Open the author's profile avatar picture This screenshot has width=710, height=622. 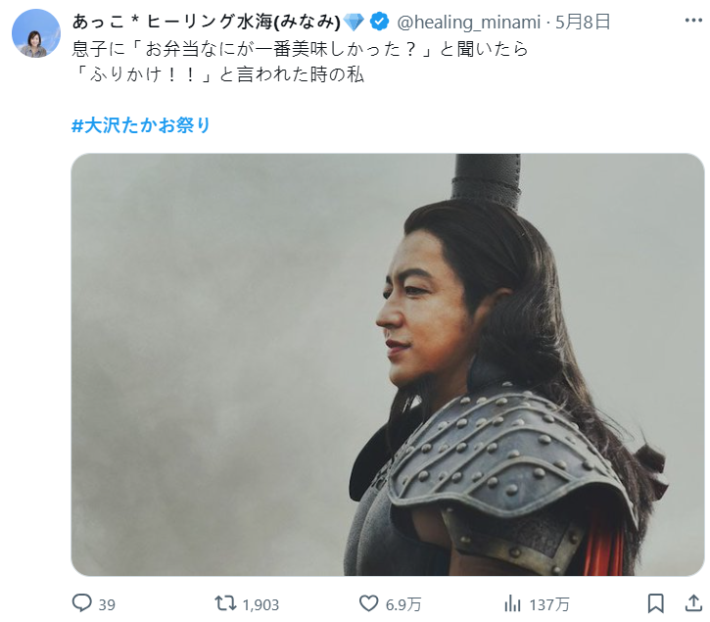click(x=35, y=33)
